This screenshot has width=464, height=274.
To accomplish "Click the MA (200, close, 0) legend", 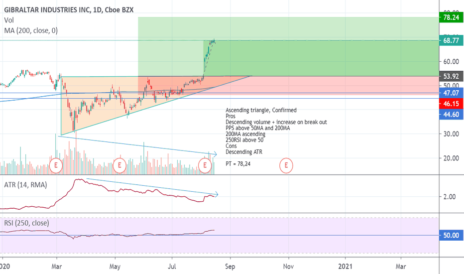I will [31, 30].
